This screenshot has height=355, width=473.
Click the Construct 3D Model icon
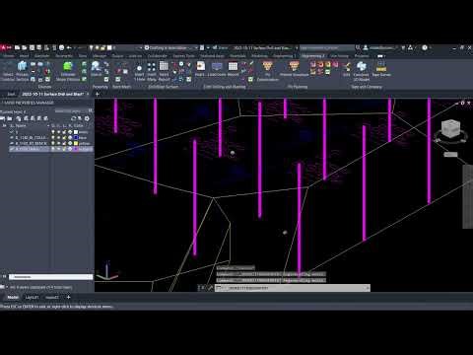click(x=362, y=67)
